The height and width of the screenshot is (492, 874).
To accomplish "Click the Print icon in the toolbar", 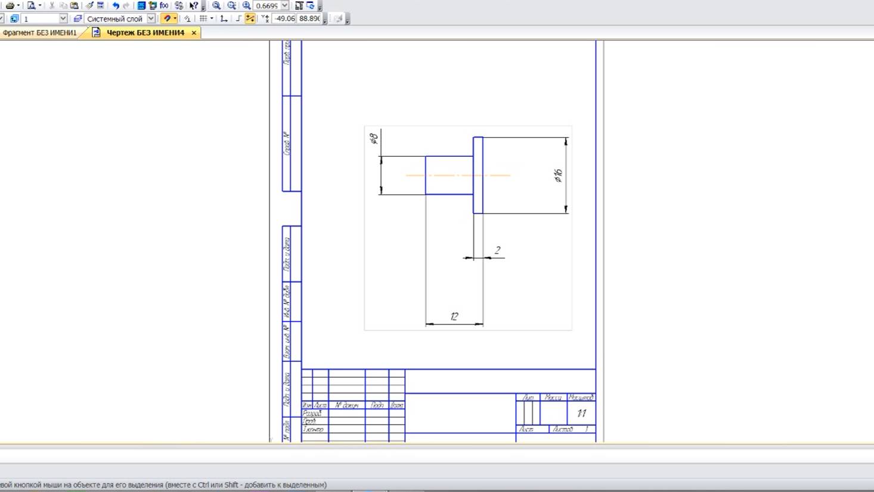I will point(10,5).
